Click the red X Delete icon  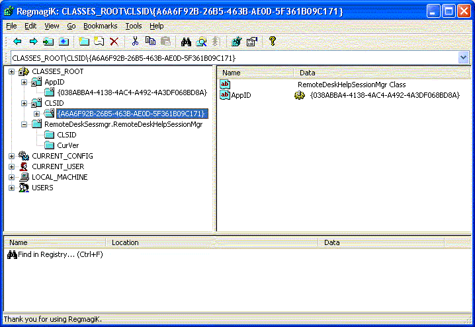tap(114, 41)
